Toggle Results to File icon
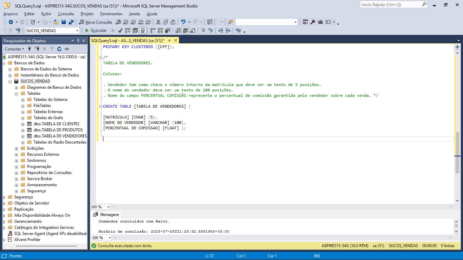The height and width of the screenshot is (260, 463). [x=193, y=30]
